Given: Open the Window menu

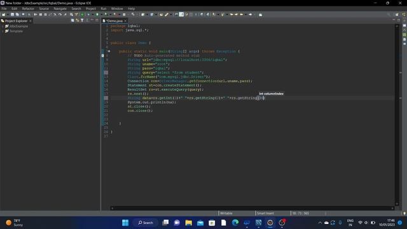Looking at the screenshot, I should [117, 8].
